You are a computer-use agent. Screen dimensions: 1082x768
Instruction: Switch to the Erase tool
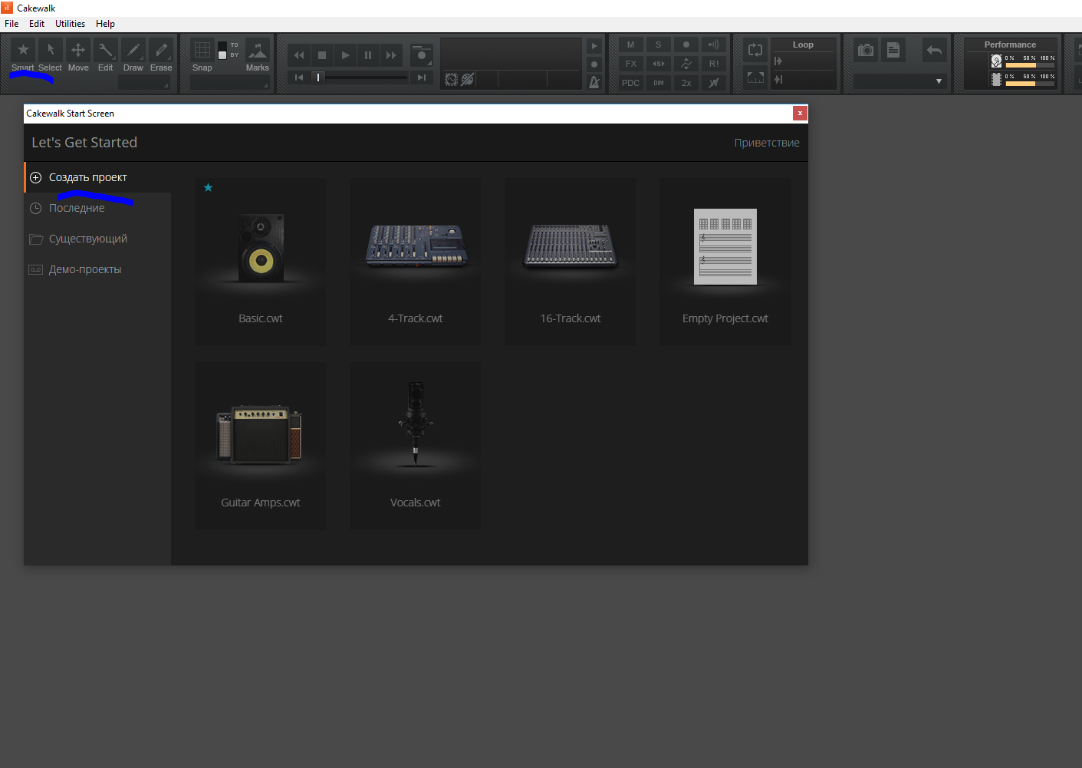point(161,50)
